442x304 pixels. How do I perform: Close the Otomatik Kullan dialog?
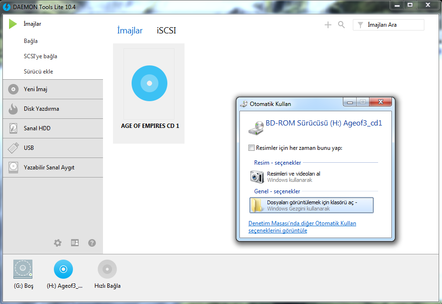point(380,102)
